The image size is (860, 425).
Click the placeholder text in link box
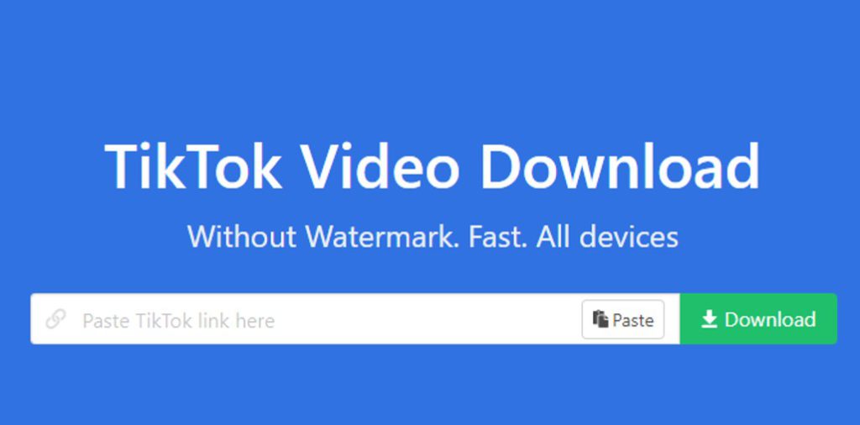[x=178, y=320]
